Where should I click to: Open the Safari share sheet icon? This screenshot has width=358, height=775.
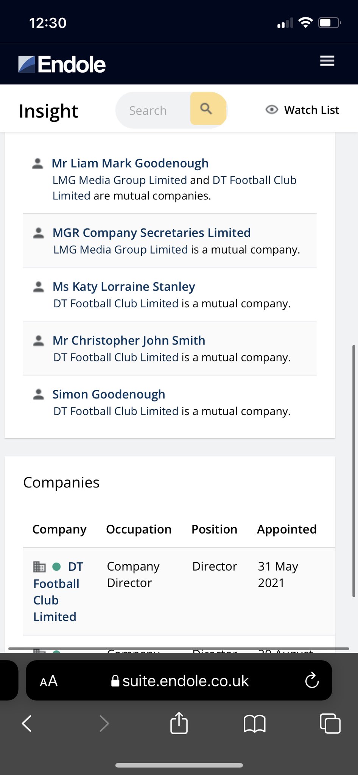pos(179,723)
